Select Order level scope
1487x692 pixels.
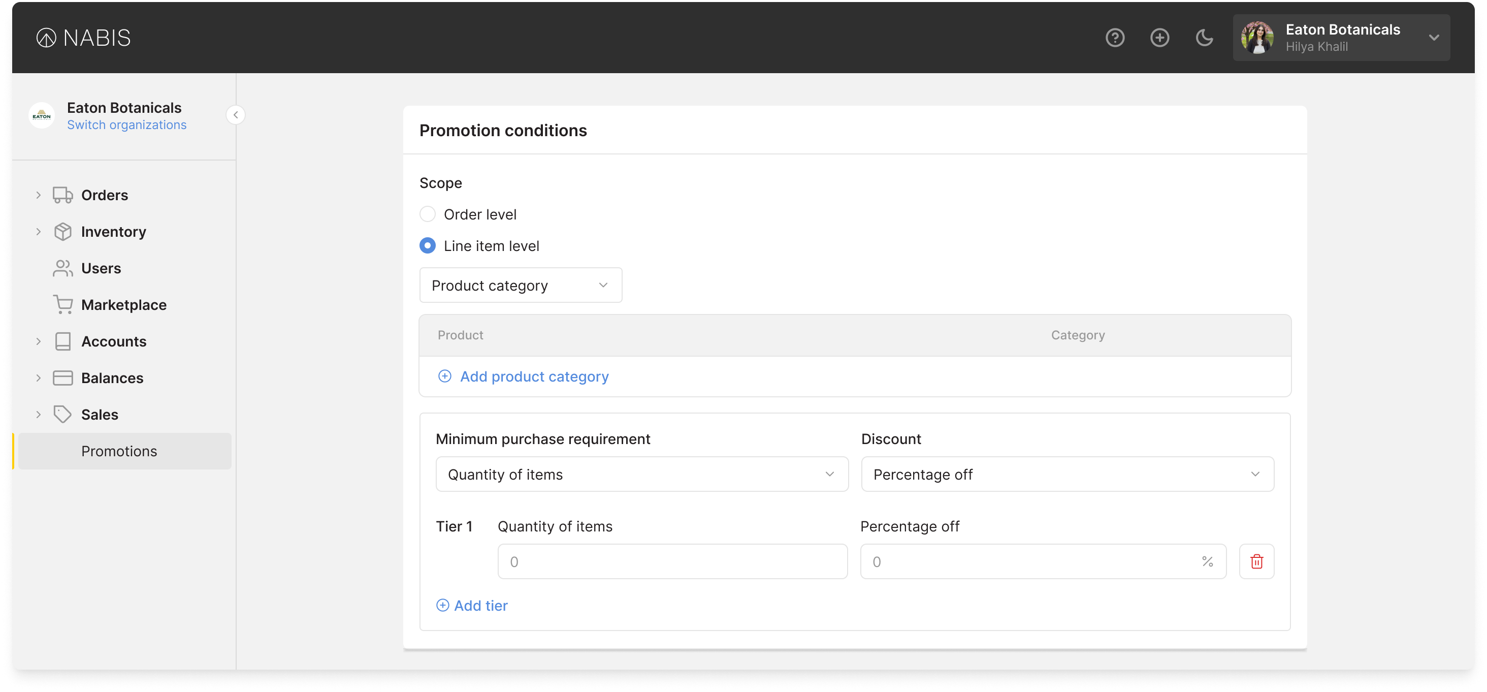tap(427, 214)
